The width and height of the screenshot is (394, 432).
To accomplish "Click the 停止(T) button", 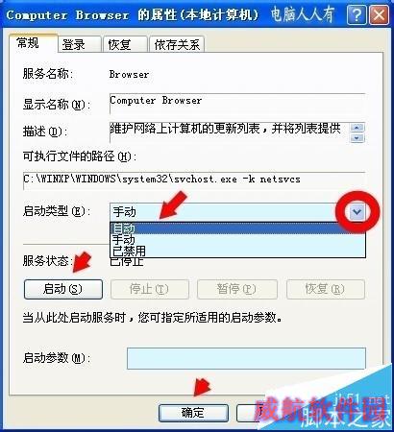I will tap(150, 289).
